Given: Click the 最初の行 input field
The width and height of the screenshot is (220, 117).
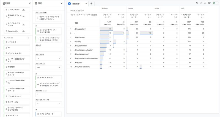Looking at the screenshot, I should click(x=48, y=49).
